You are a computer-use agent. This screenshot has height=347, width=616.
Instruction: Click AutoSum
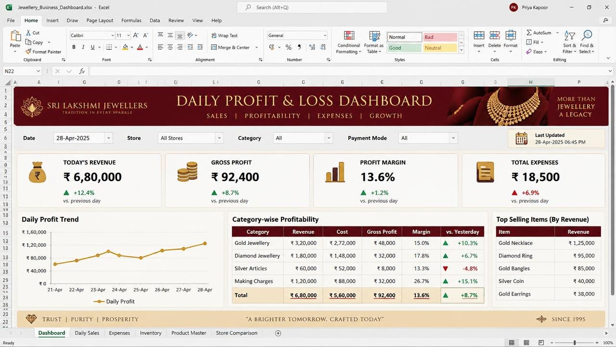coord(539,33)
